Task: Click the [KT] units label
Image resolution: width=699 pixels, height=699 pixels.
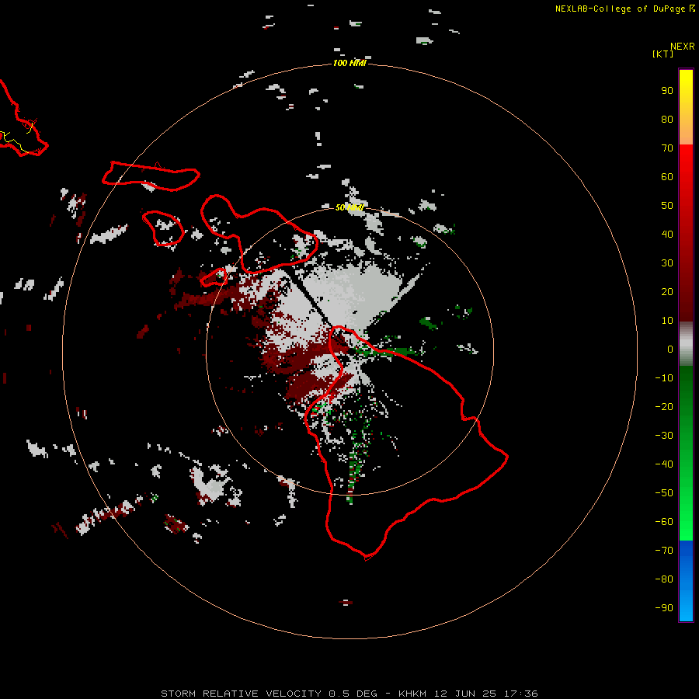Action: pos(663,54)
